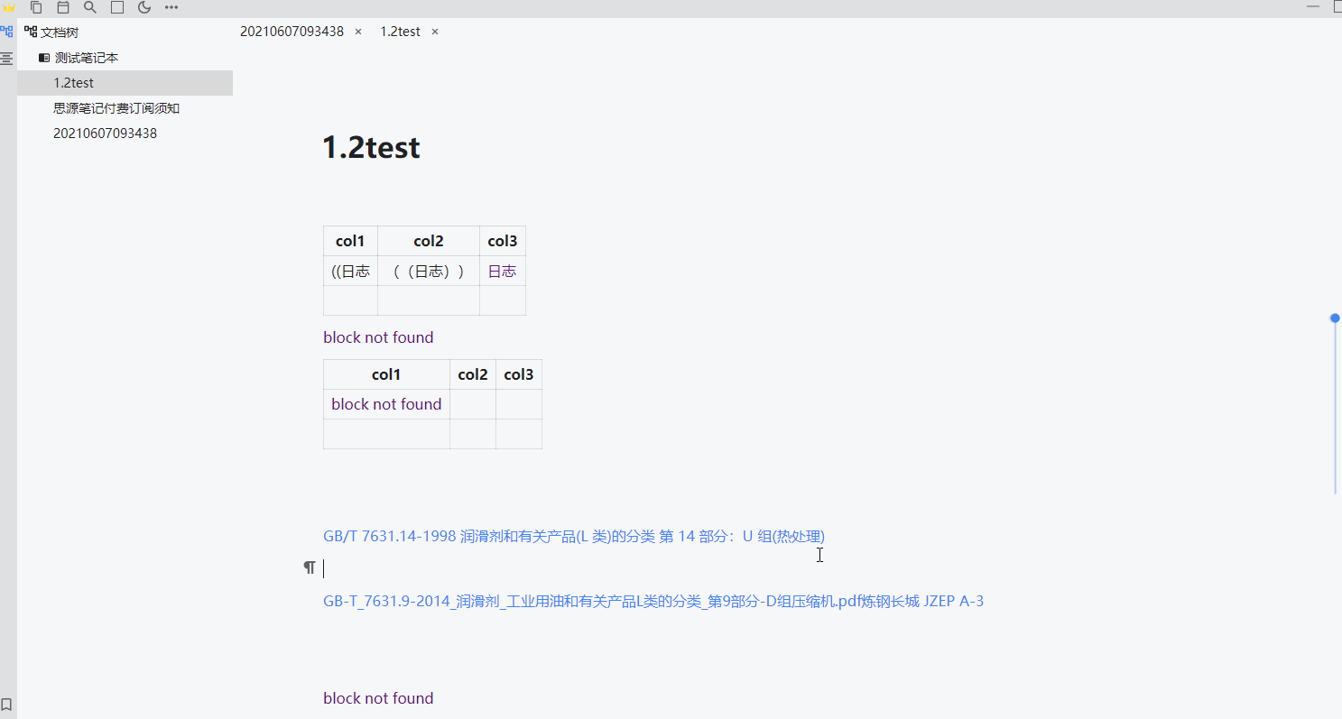
Task: Click col2 header above '（（日志））'
Action: pyautogui.click(x=429, y=241)
